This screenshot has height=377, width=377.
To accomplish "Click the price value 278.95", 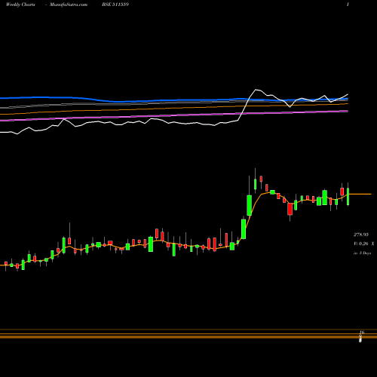I will click(x=361, y=234).
